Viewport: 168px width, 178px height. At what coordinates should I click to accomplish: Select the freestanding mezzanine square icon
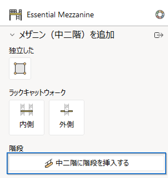pos(20,69)
